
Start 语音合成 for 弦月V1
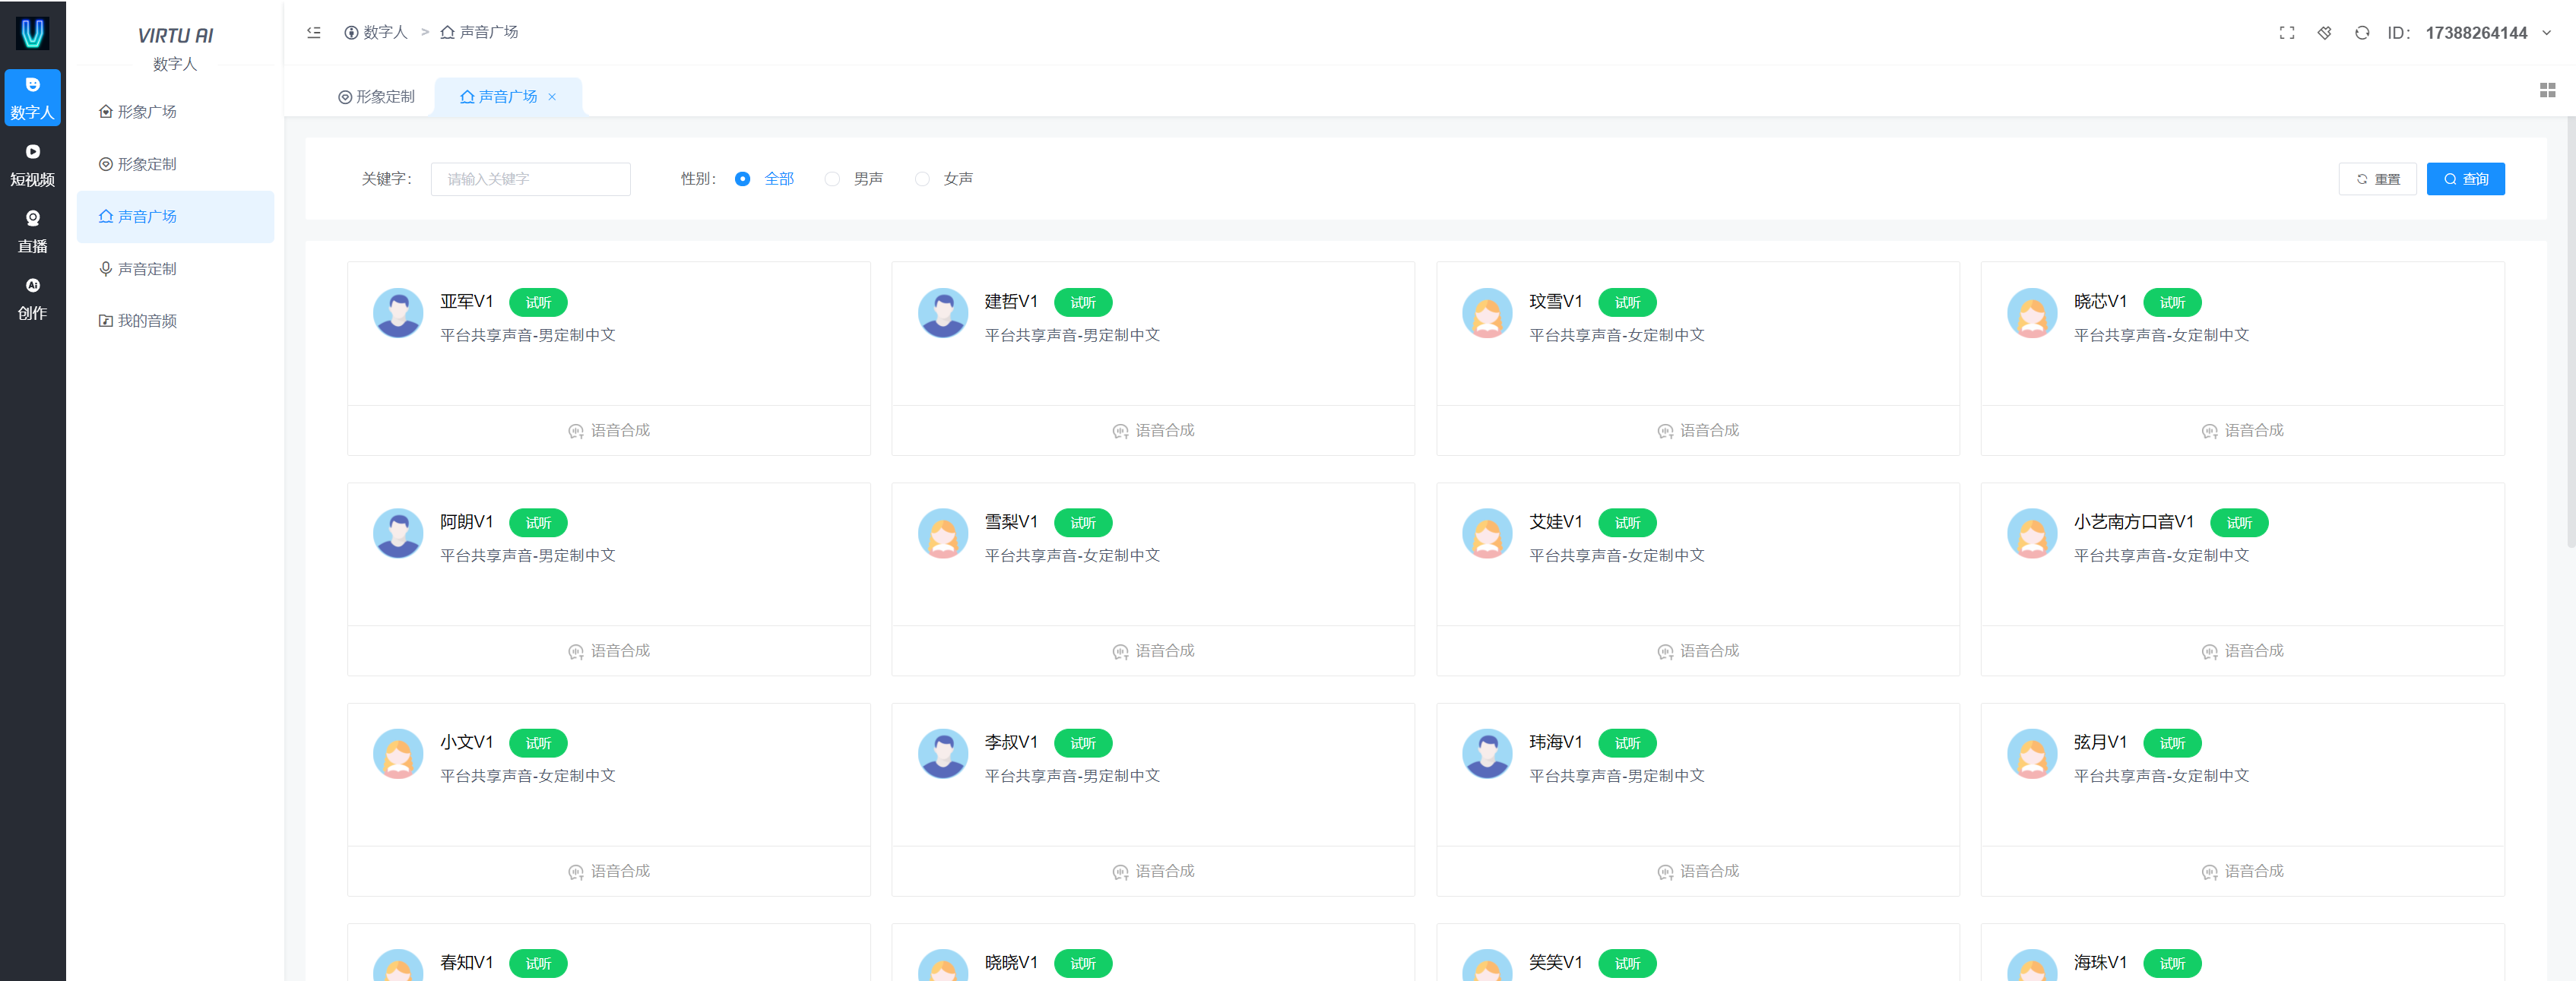[x=2242, y=872]
